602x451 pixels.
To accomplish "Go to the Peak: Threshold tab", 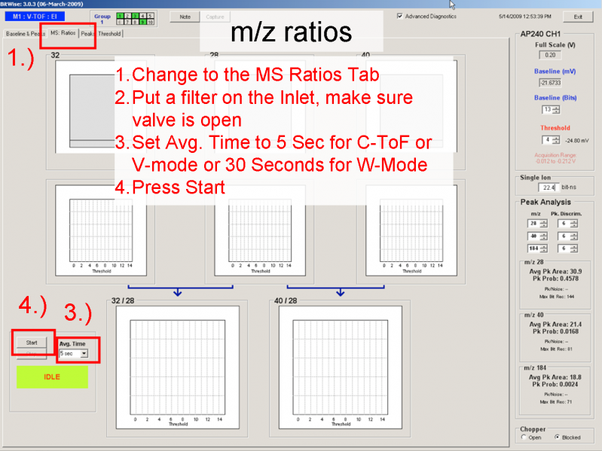I will point(100,34).
